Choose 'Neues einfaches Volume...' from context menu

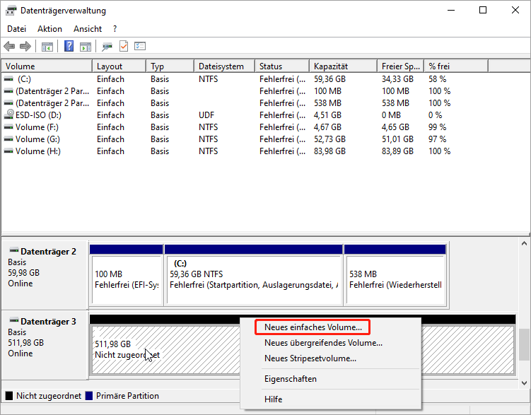[x=313, y=327]
